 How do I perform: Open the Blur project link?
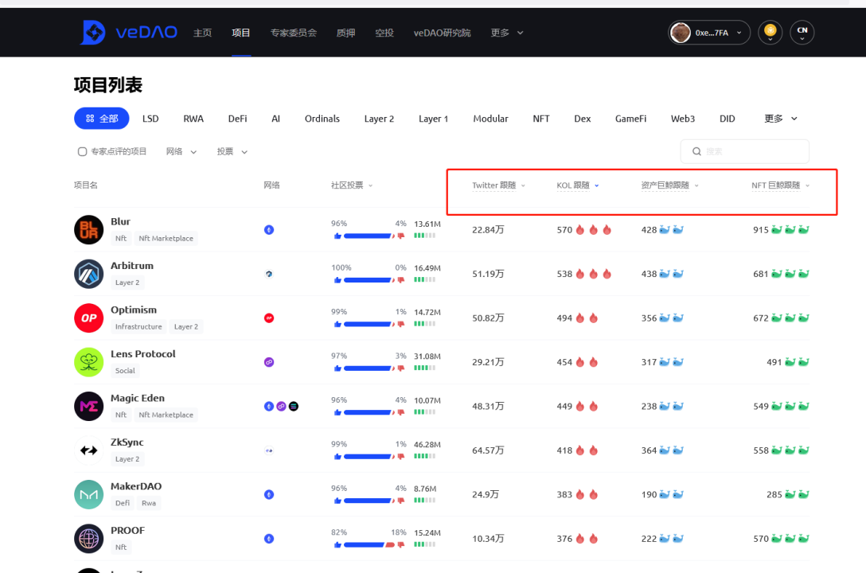click(x=120, y=221)
